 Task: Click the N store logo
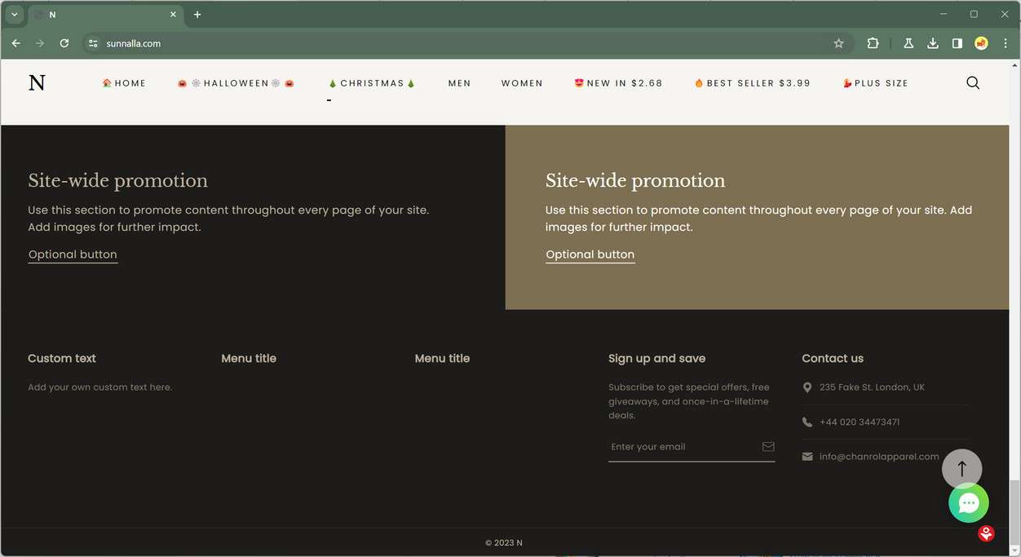[x=37, y=82]
